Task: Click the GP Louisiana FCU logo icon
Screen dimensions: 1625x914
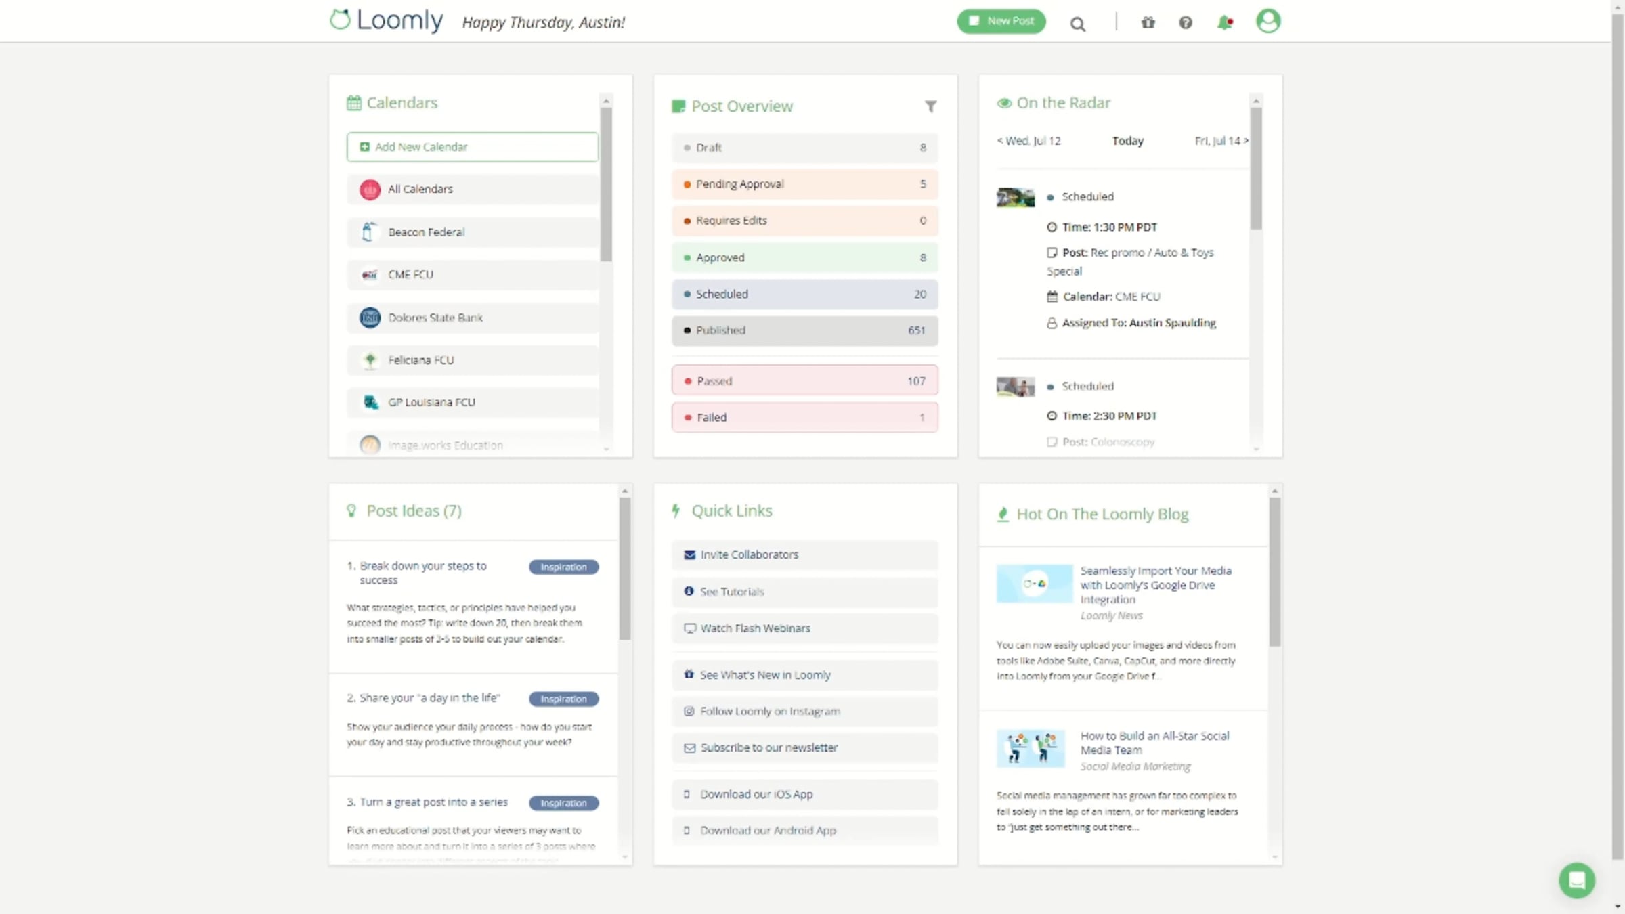Action: pos(370,402)
